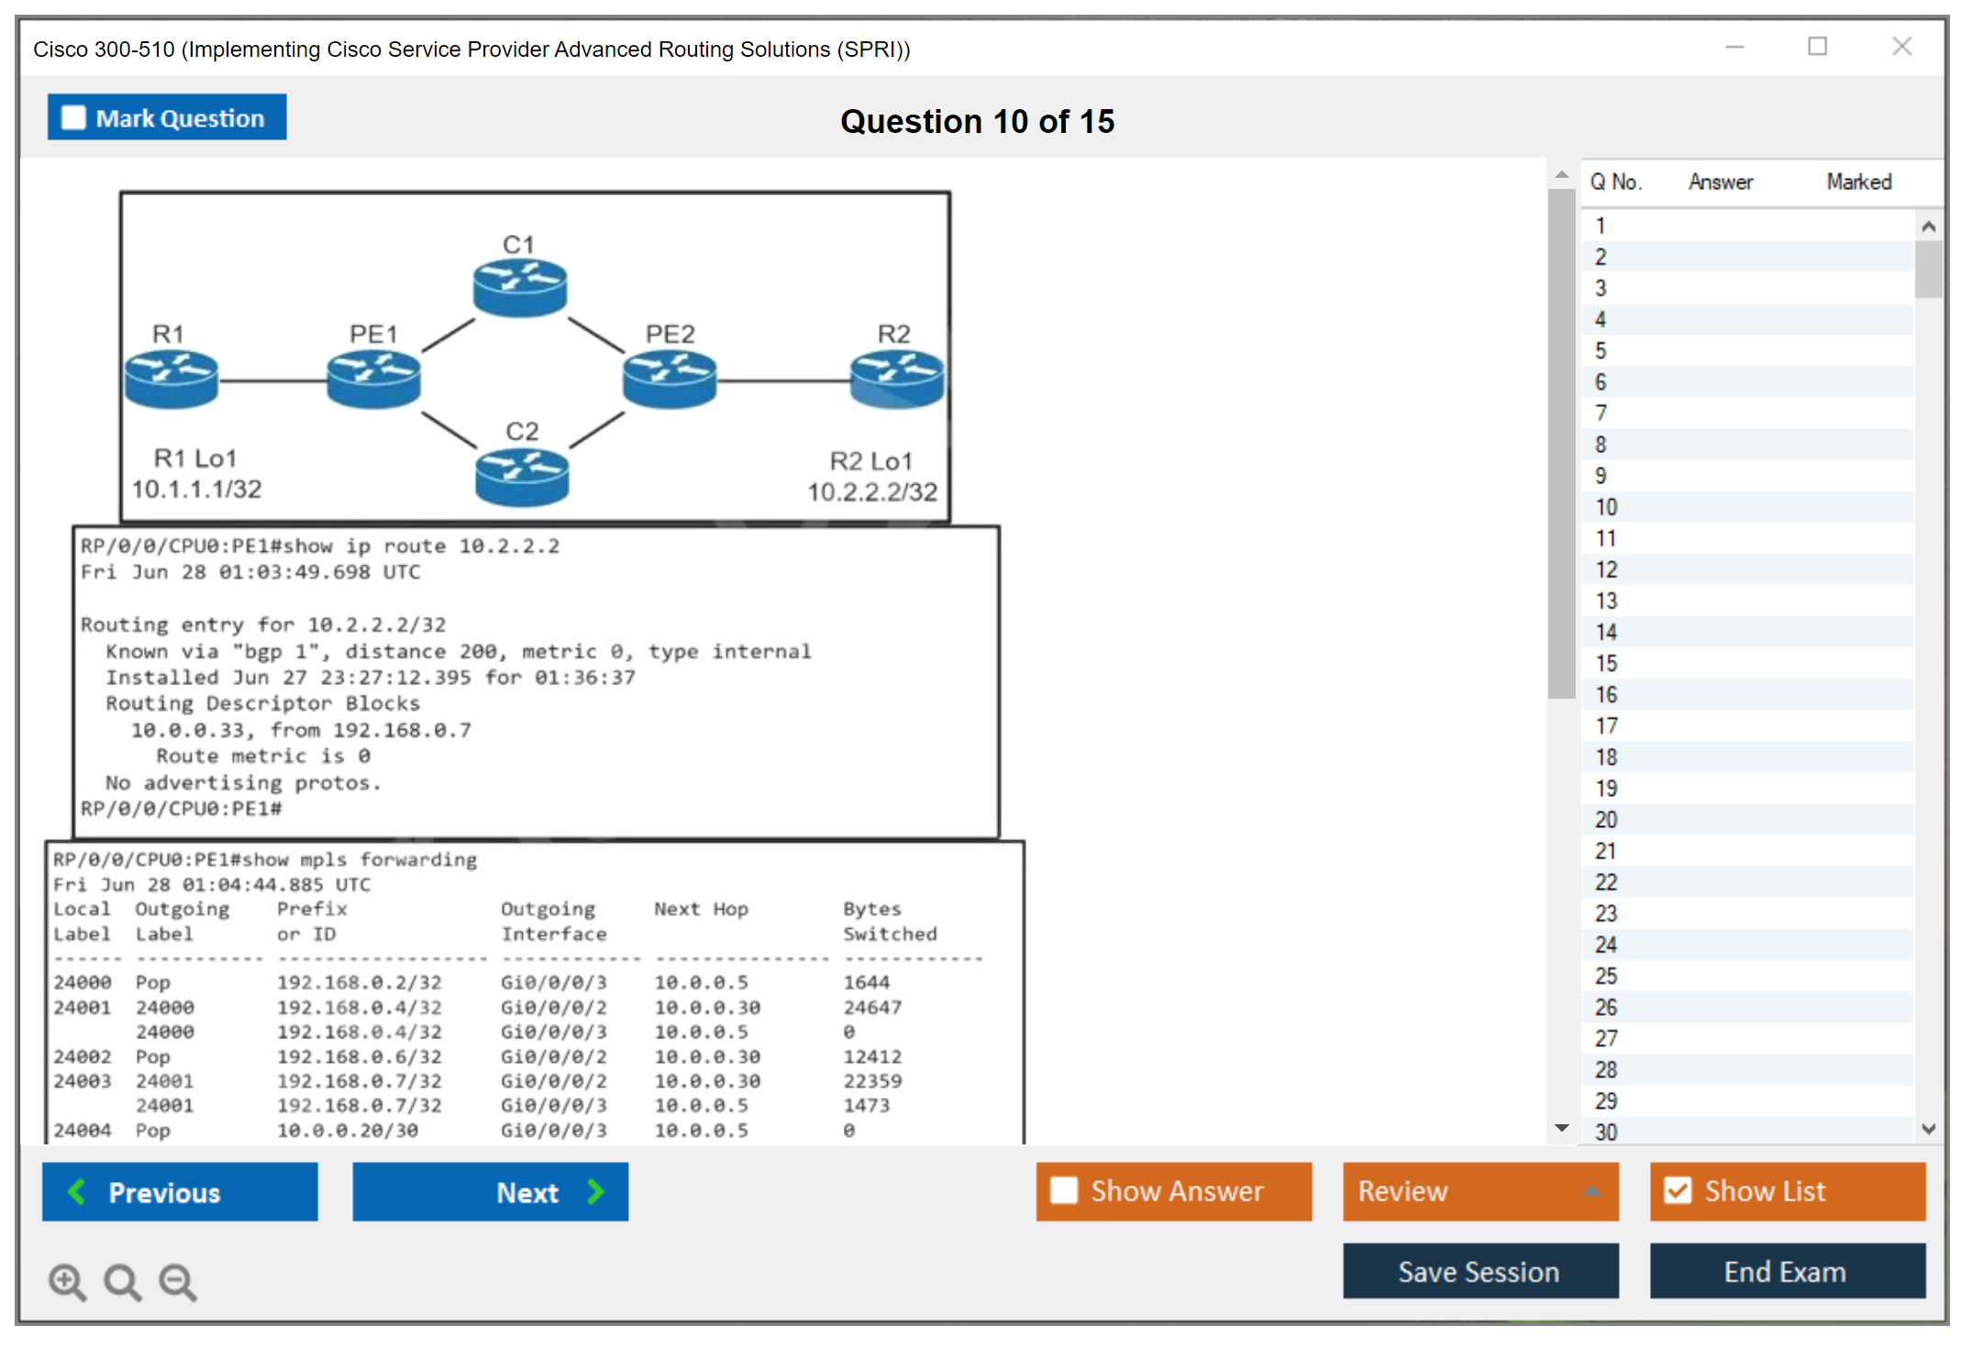
Task: Uncheck the Show List checkbox
Action: click(1678, 1190)
